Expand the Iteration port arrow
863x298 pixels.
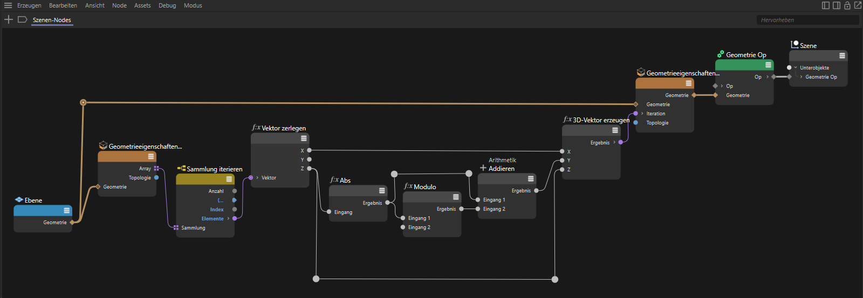coord(642,114)
